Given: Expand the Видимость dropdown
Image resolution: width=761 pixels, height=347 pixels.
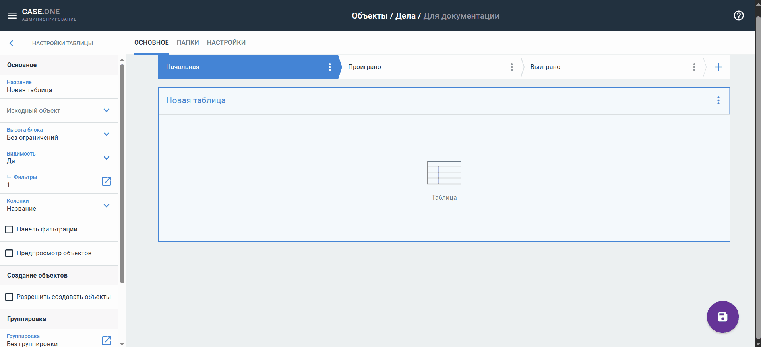Looking at the screenshot, I should (x=106, y=158).
